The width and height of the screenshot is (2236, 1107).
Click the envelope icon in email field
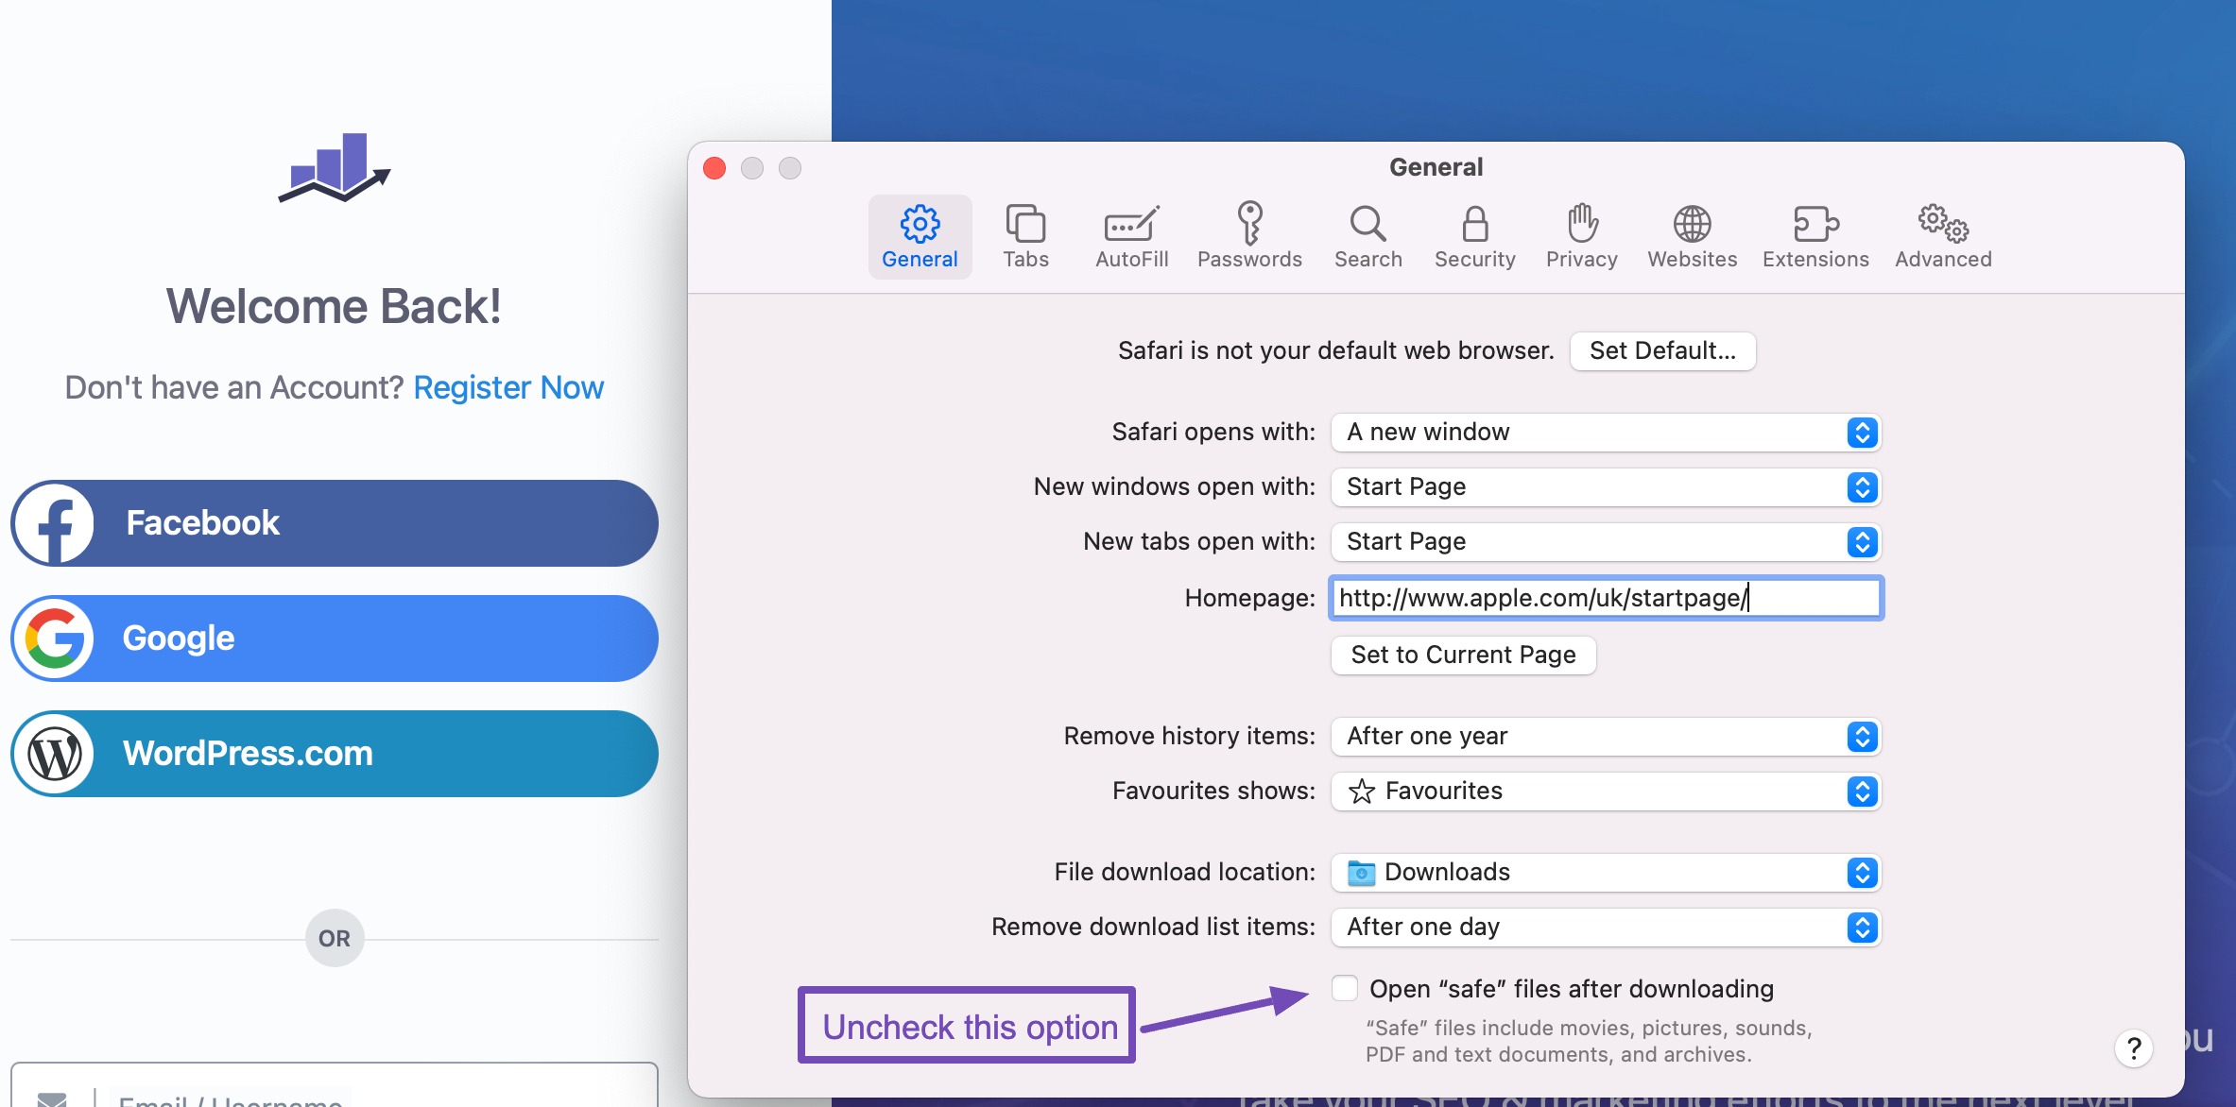(x=52, y=1098)
